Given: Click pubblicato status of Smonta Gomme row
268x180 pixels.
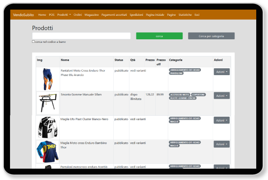Looking at the screenshot, I should click(121, 94).
